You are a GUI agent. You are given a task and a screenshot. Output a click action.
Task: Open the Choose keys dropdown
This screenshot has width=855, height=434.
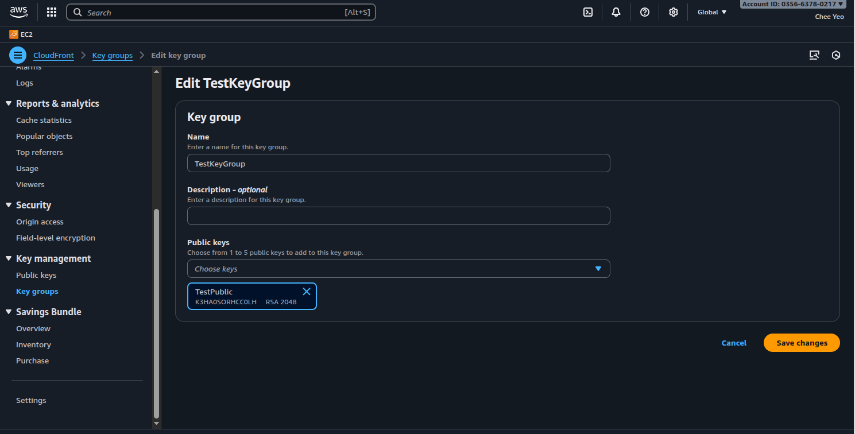pos(399,269)
